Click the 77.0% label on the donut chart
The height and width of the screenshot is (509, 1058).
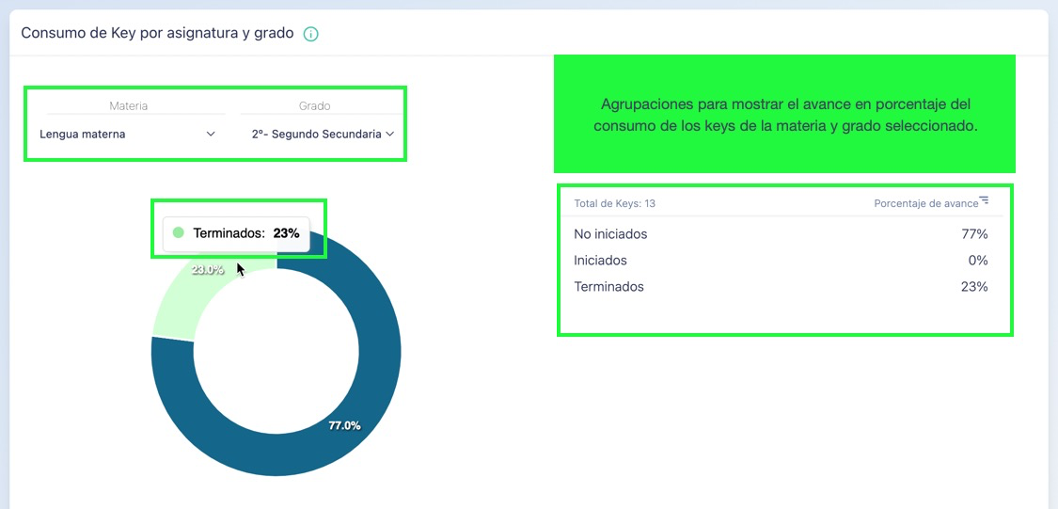[x=344, y=425]
